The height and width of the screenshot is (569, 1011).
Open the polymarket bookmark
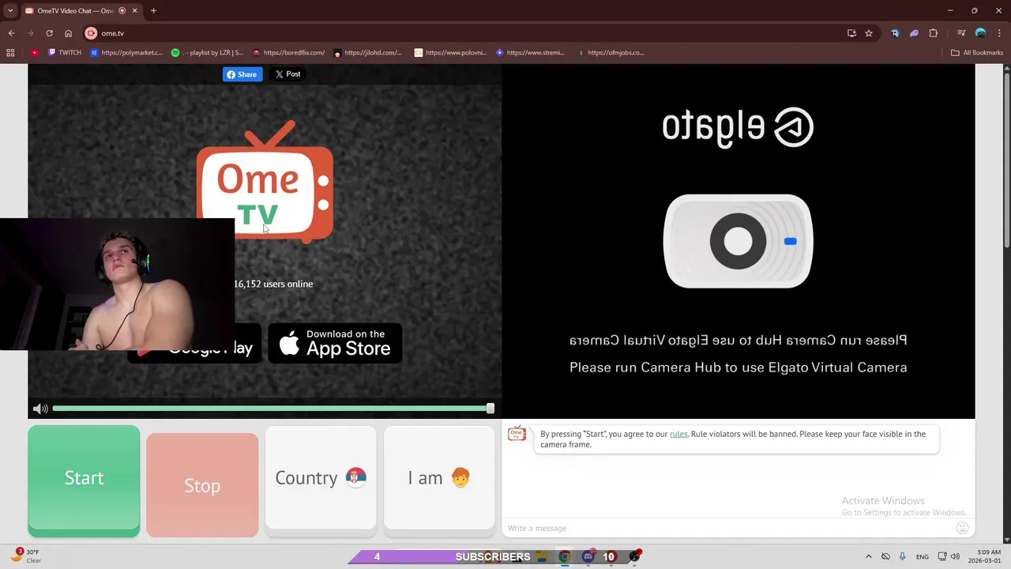126,53
